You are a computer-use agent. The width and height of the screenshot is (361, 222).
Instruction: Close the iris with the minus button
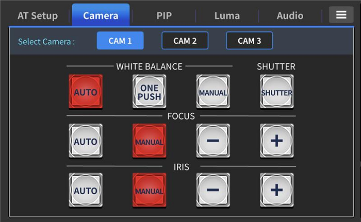click(x=213, y=190)
